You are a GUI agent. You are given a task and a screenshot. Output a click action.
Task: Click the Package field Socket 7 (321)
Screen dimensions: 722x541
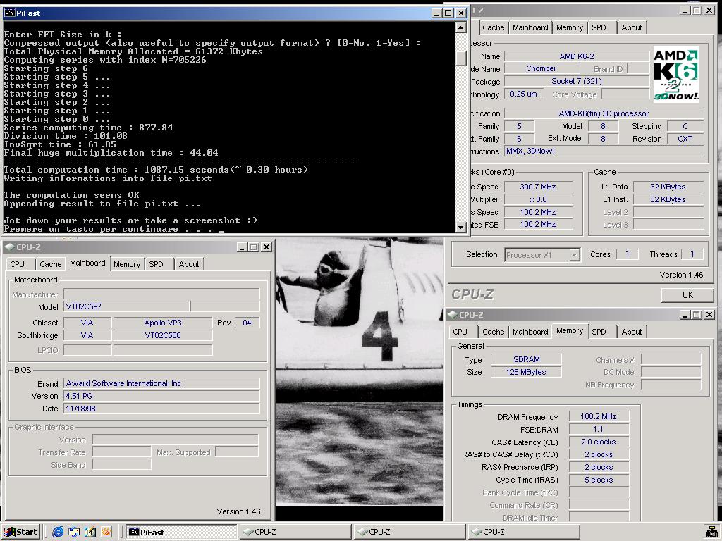(x=577, y=81)
